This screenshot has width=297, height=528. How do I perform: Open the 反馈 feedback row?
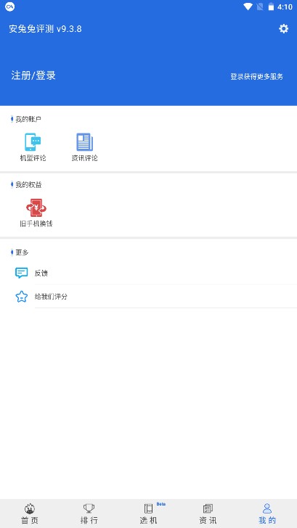click(x=148, y=273)
